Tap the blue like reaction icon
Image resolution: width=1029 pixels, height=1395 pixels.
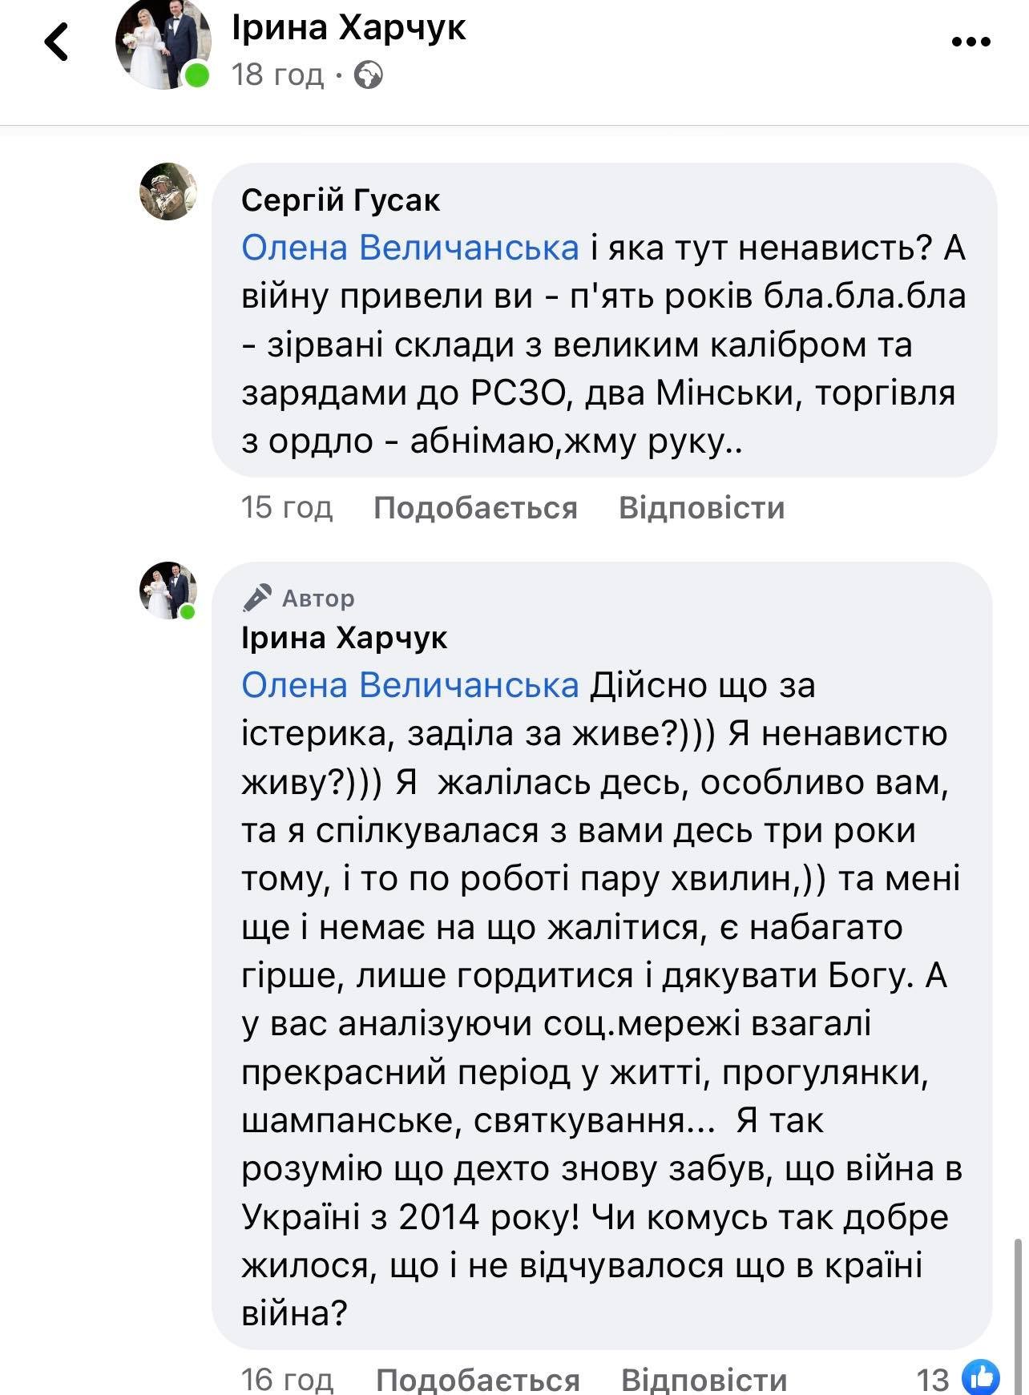click(x=981, y=1378)
